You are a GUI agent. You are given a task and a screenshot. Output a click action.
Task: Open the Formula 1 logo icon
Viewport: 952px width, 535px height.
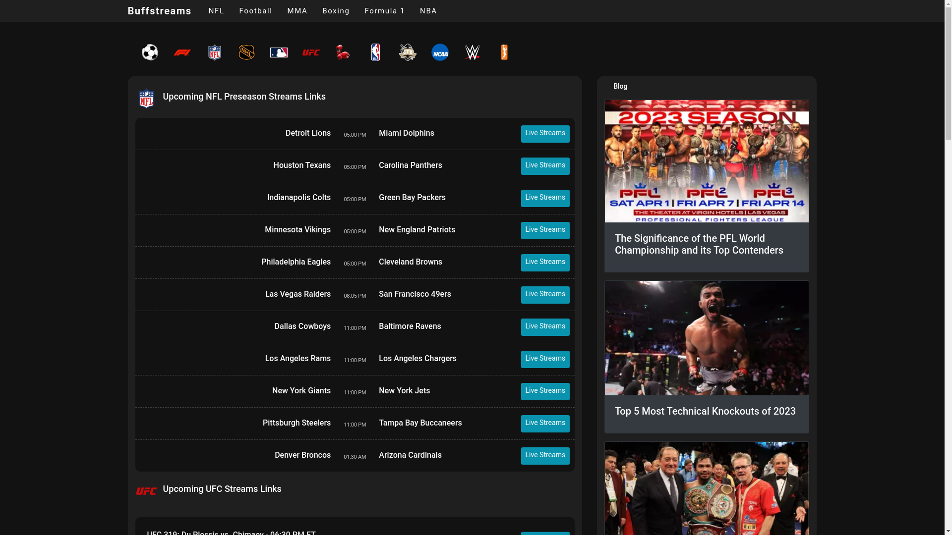coord(182,53)
